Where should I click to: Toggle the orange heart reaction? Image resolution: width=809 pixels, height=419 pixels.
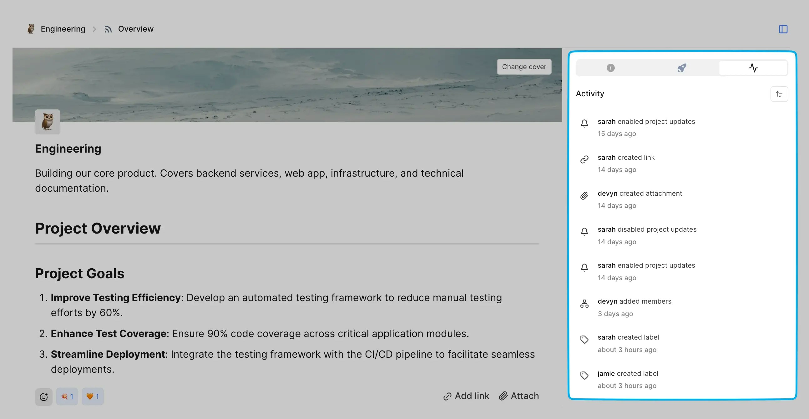pyautogui.click(x=92, y=396)
